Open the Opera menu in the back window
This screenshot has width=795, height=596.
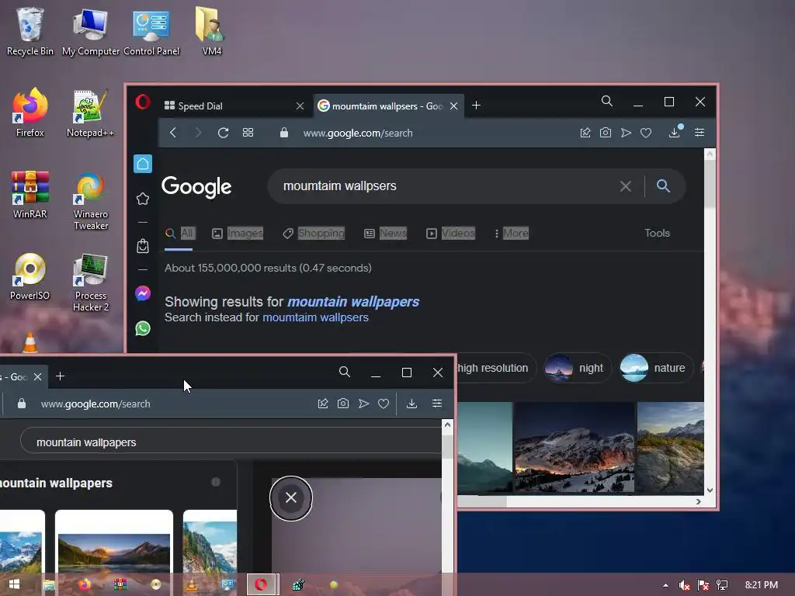tap(143, 102)
